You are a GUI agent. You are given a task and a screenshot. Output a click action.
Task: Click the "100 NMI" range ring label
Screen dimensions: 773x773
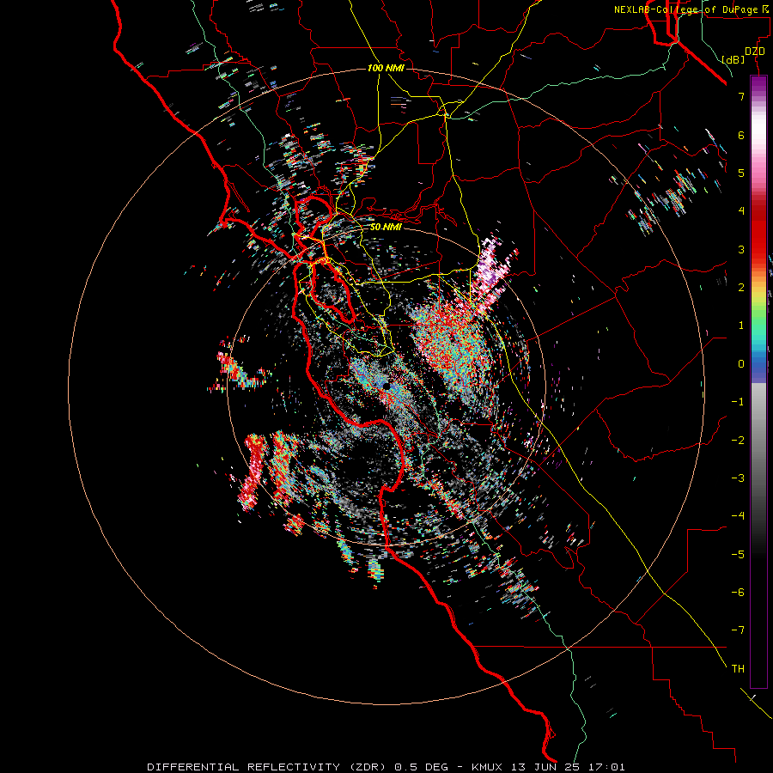coord(386,68)
